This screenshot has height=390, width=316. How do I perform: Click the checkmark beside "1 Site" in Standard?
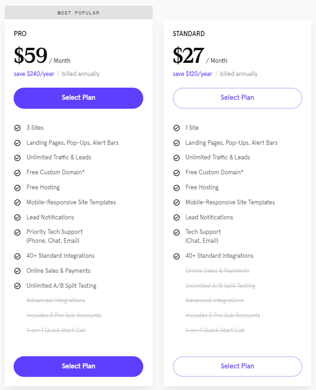coord(177,127)
